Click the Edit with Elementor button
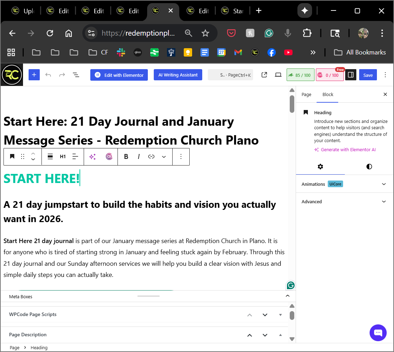394x352 pixels. point(119,75)
